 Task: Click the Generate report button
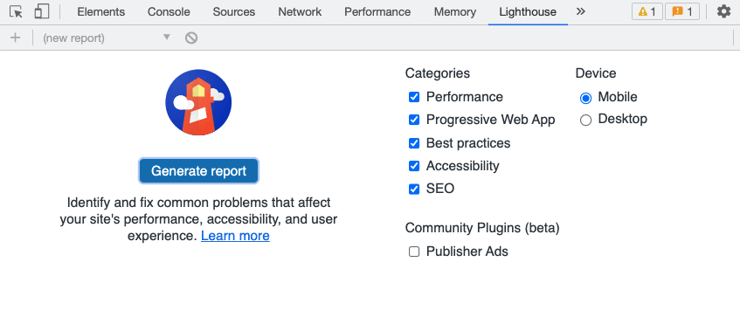point(198,170)
